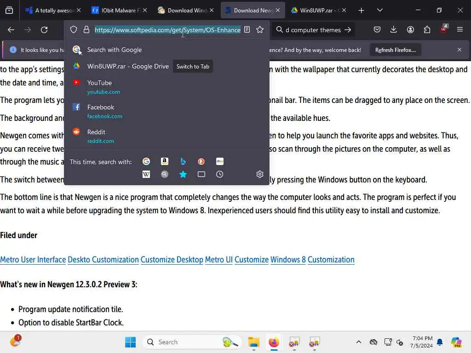
Task: Open uBlock Origin extension popup
Action: 443,29
